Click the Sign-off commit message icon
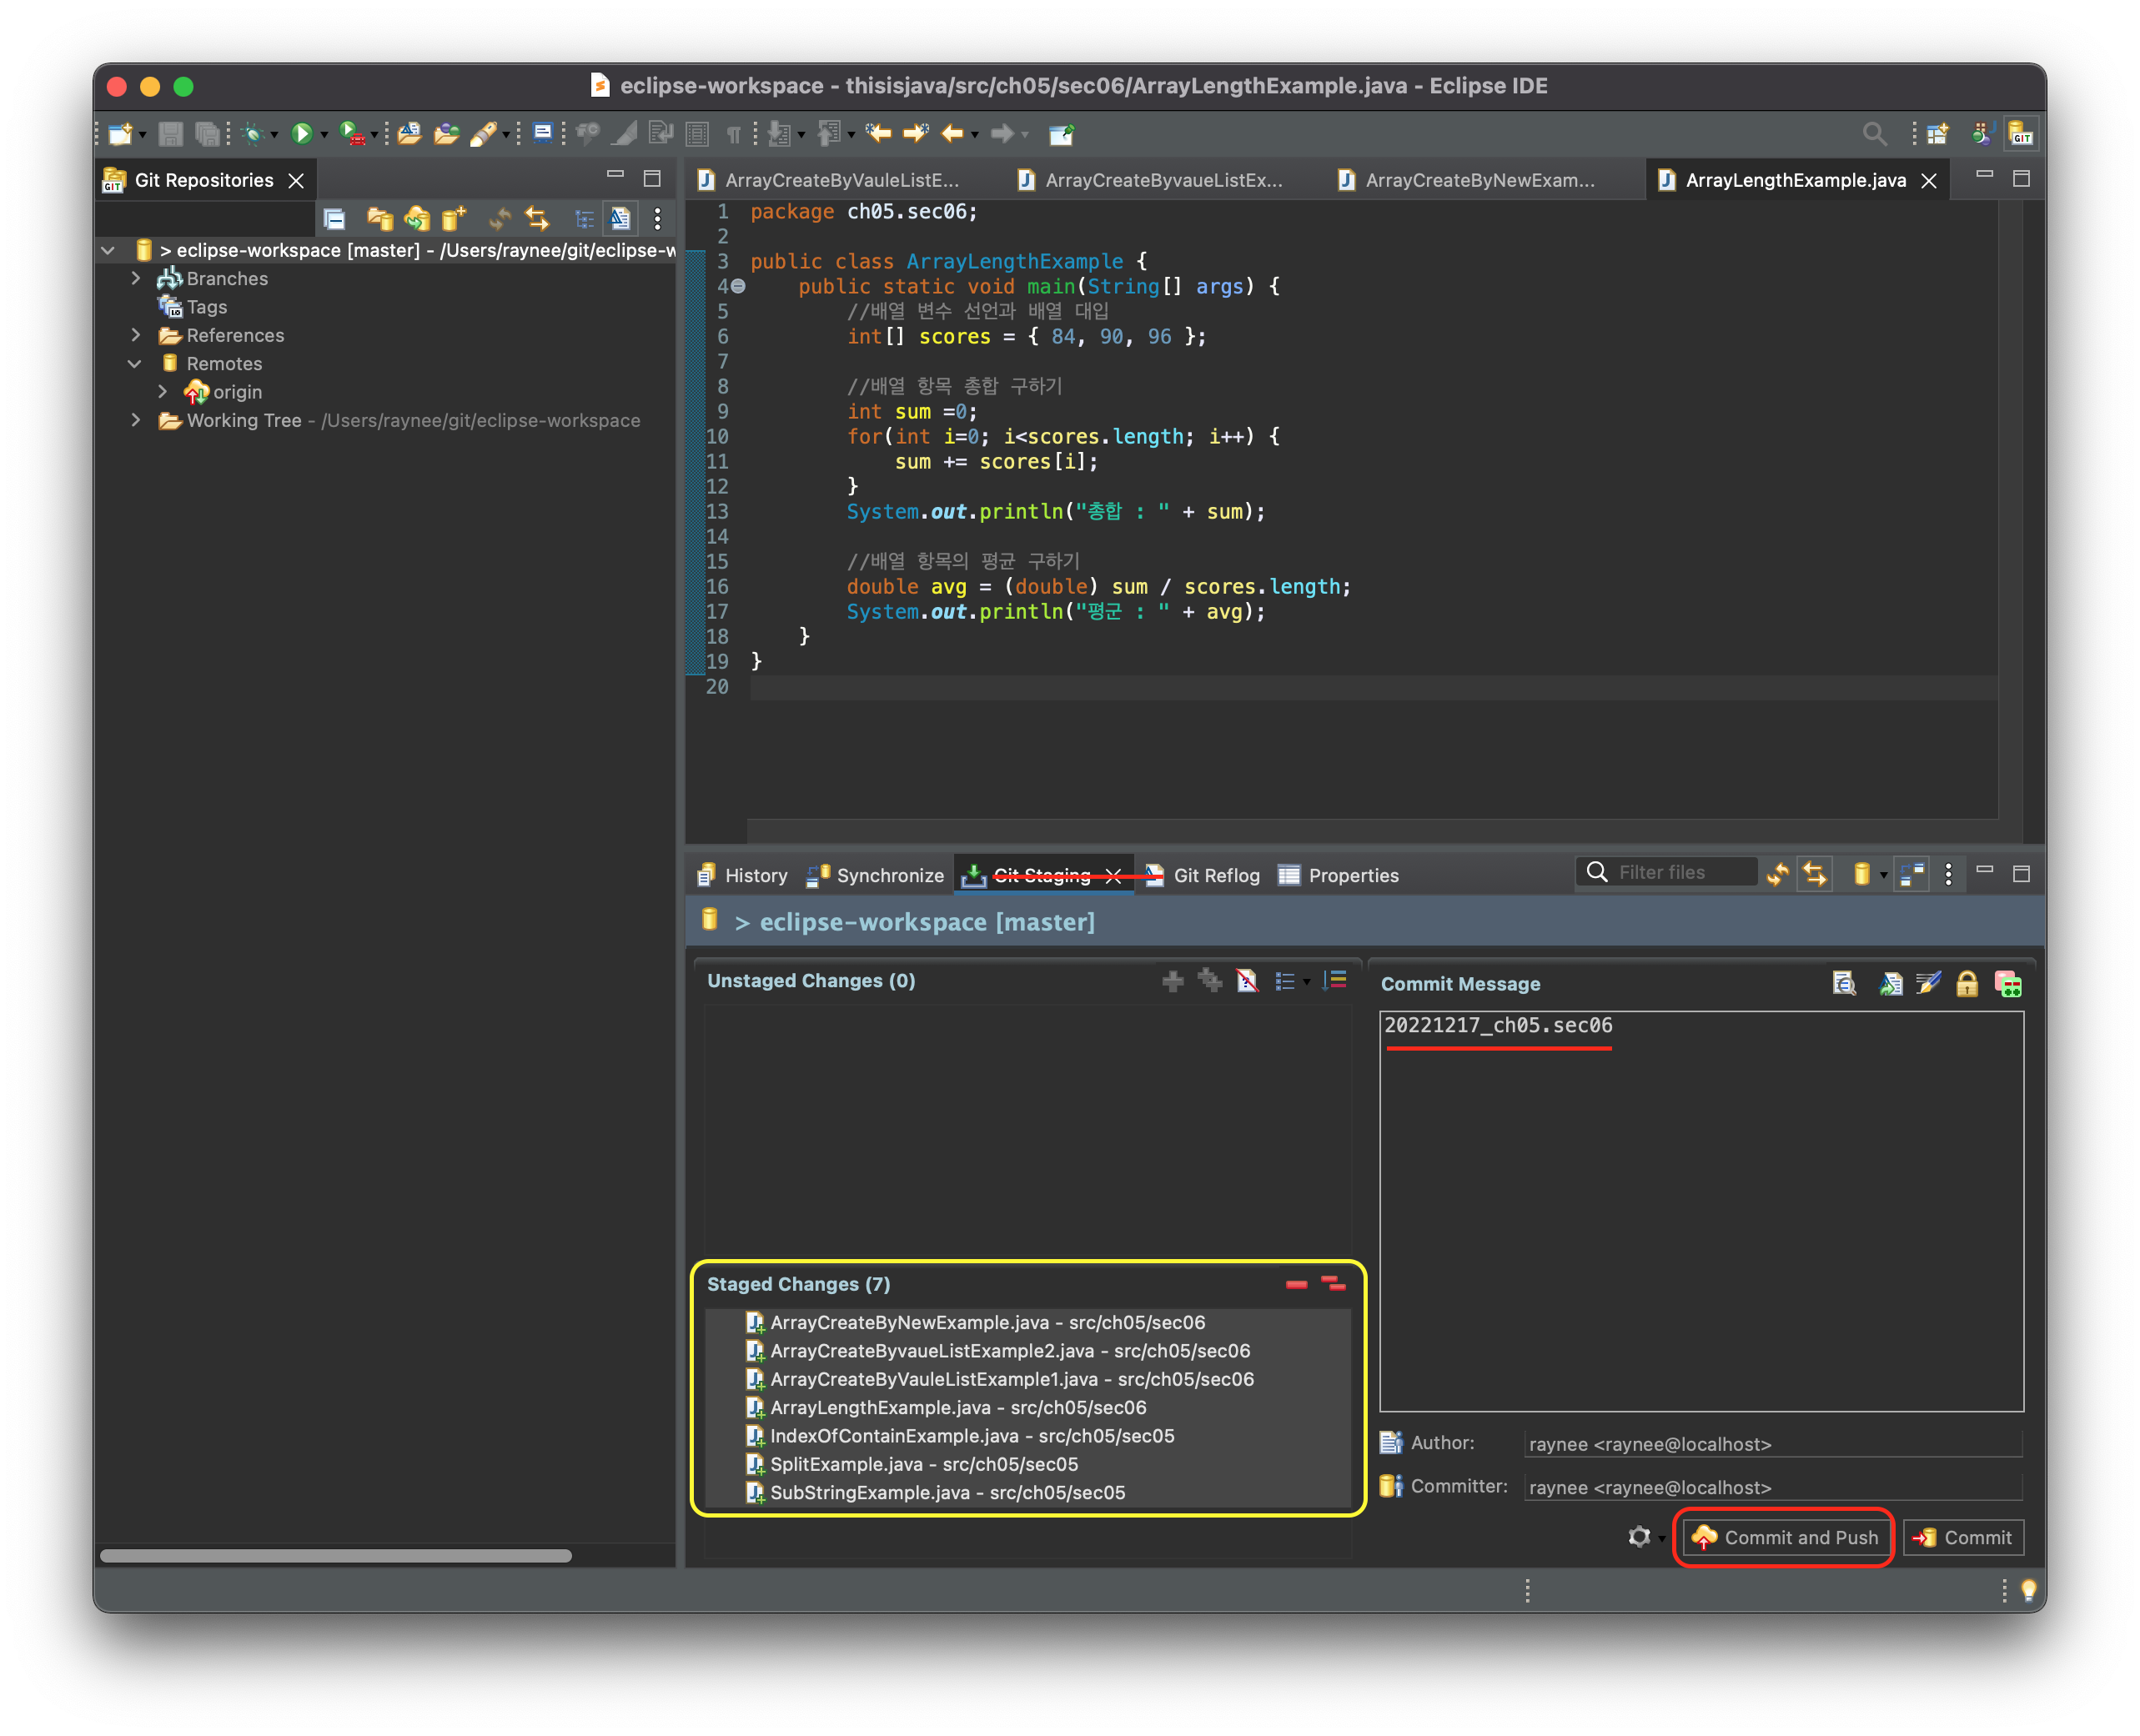The height and width of the screenshot is (1736, 2140). 1929,984
